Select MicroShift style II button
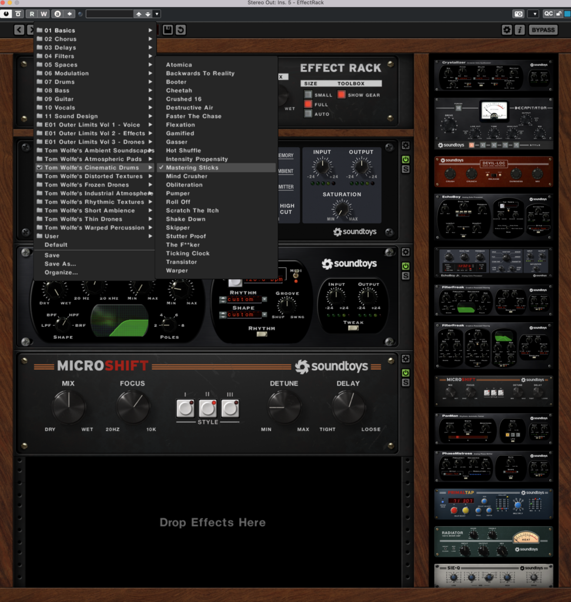Screen dimensions: 571x602 208,409
